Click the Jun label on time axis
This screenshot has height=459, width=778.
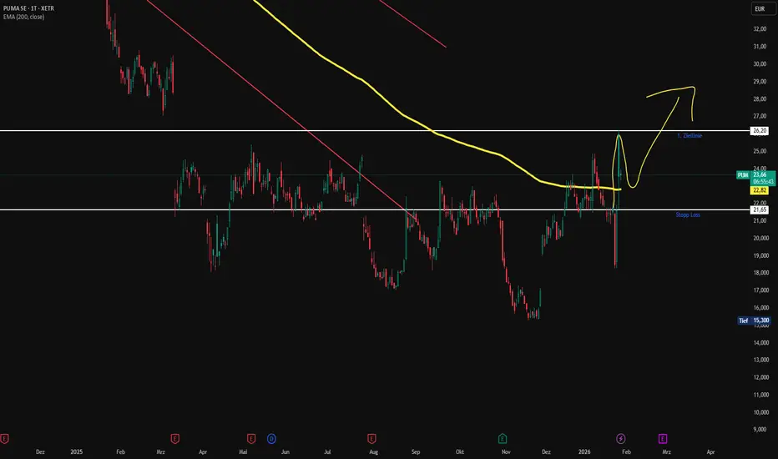click(285, 452)
